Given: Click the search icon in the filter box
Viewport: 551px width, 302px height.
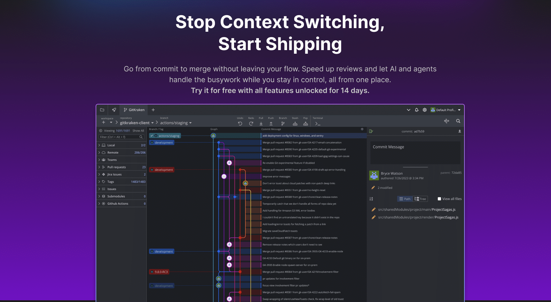Looking at the screenshot, I should pos(141,137).
